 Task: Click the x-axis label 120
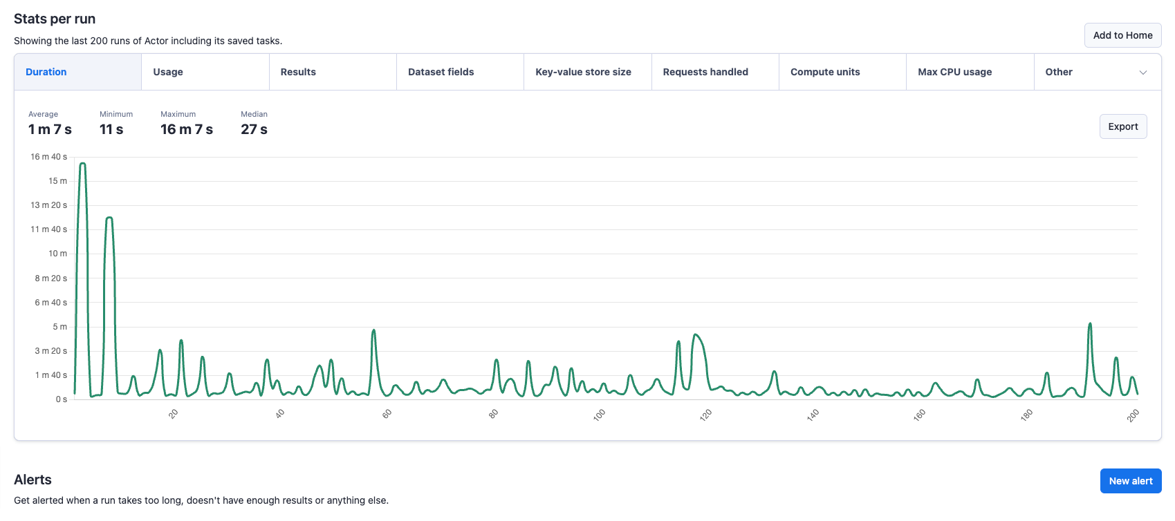705,415
